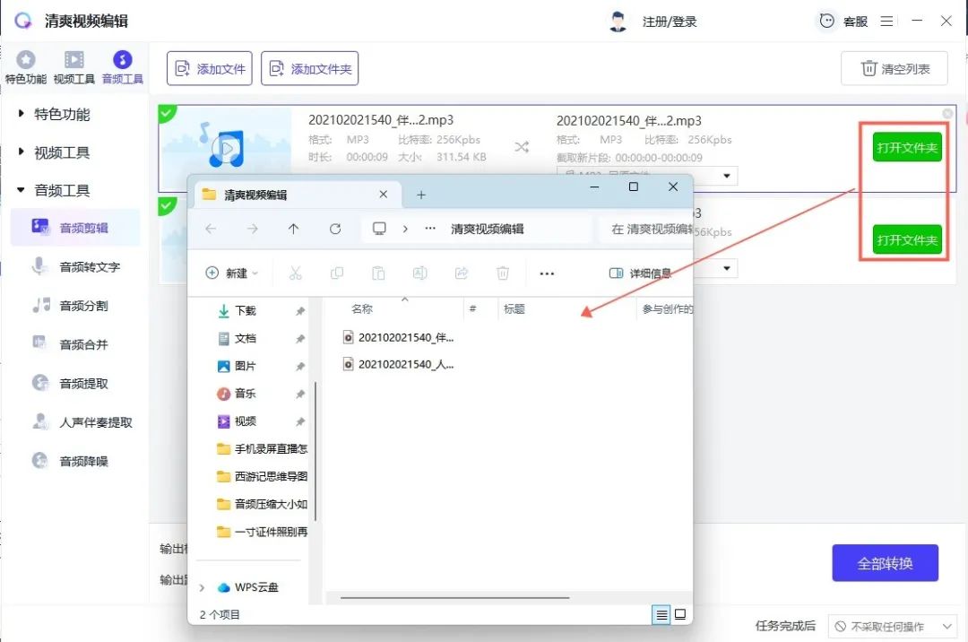Clear the list with 清空列表
The height and width of the screenshot is (642, 968).
coord(894,68)
